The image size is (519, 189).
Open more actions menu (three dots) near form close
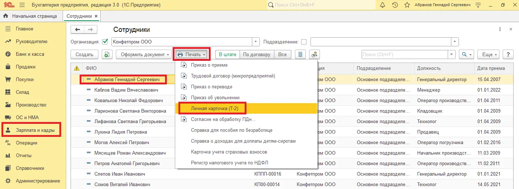pyautogui.click(x=500, y=29)
